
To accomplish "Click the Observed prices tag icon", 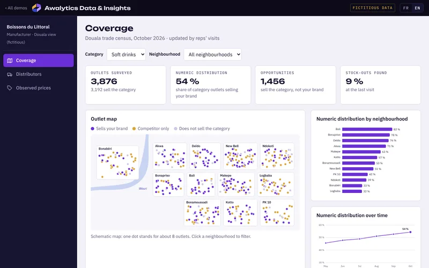I will pyautogui.click(x=10, y=88).
